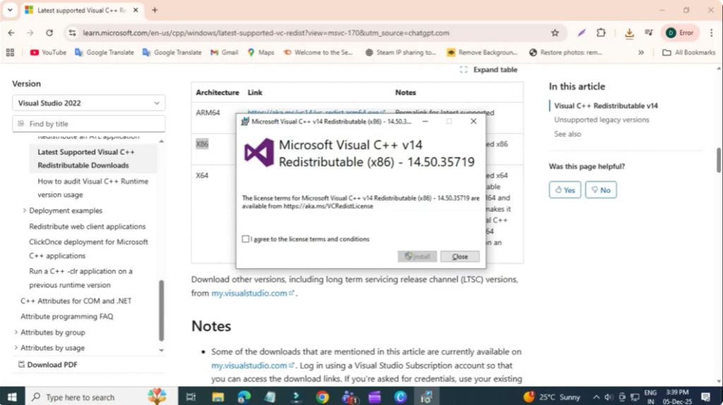Image resolution: width=723 pixels, height=405 pixels.
Task: Open a new browser tab
Action: point(155,10)
